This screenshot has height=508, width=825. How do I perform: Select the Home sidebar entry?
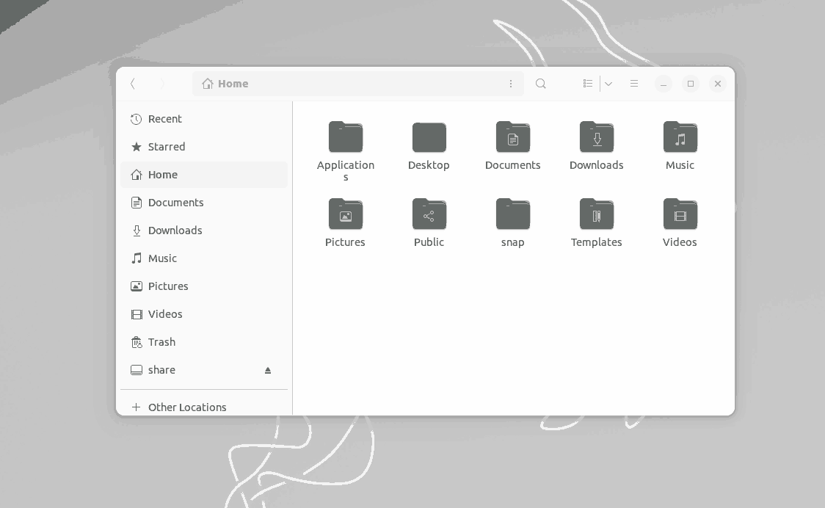(x=163, y=175)
